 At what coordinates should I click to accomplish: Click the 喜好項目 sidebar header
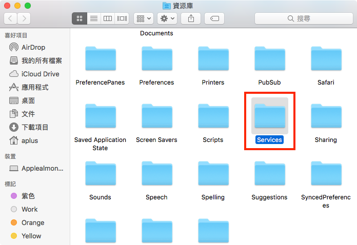pyautogui.click(x=16, y=35)
